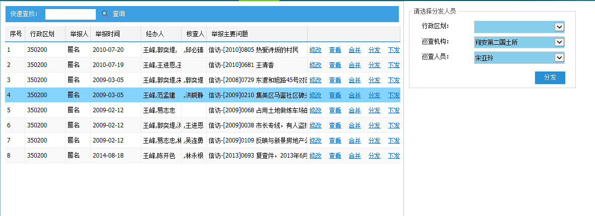This screenshot has height=216, width=595.
Task: Sort by the 序号 column header
Action: [x=16, y=34]
